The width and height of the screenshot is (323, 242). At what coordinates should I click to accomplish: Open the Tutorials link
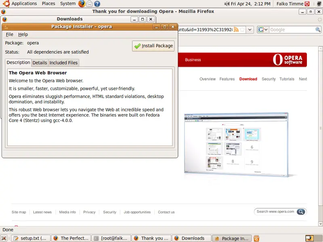click(287, 79)
